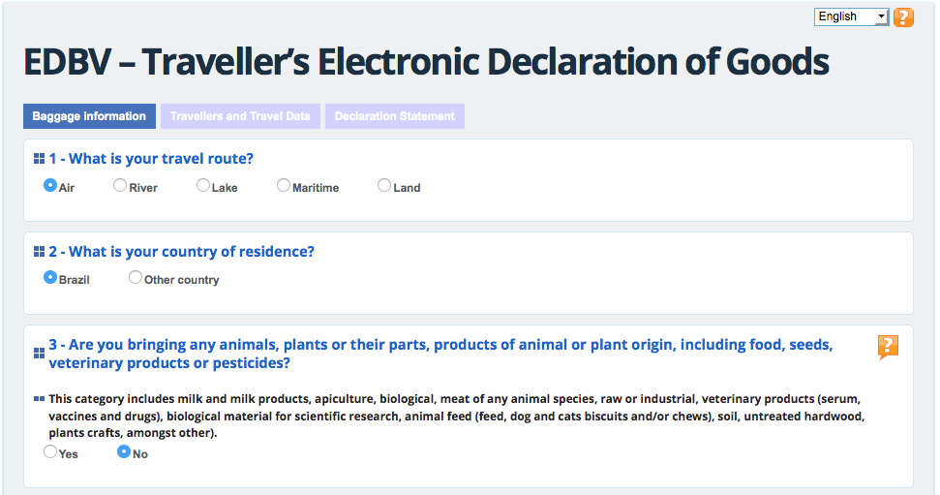Pick Maritime as travel route
Screen dimensions: 940x495
pos(284,185)
